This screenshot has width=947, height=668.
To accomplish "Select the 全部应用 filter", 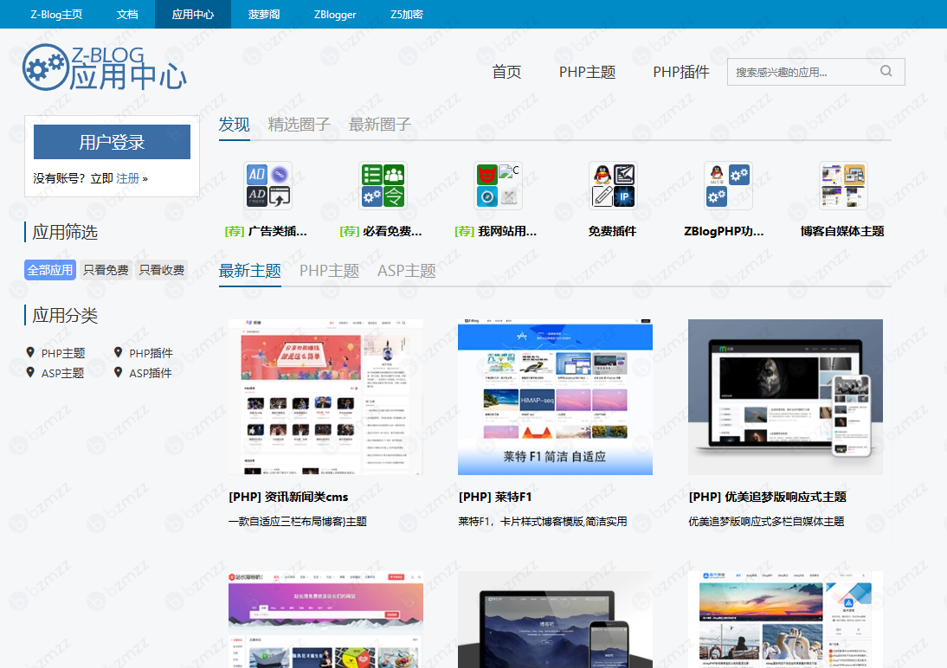I will pyautogui.click(x=50, y=270).
